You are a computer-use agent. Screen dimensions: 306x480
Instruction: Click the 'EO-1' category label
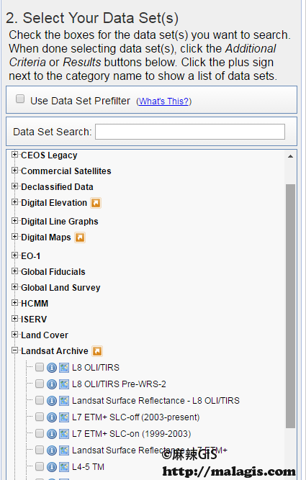coord(31,256)
